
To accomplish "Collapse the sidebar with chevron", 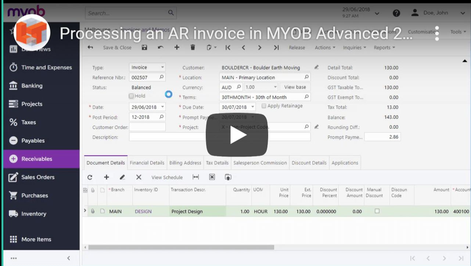I will pos(69,258).
